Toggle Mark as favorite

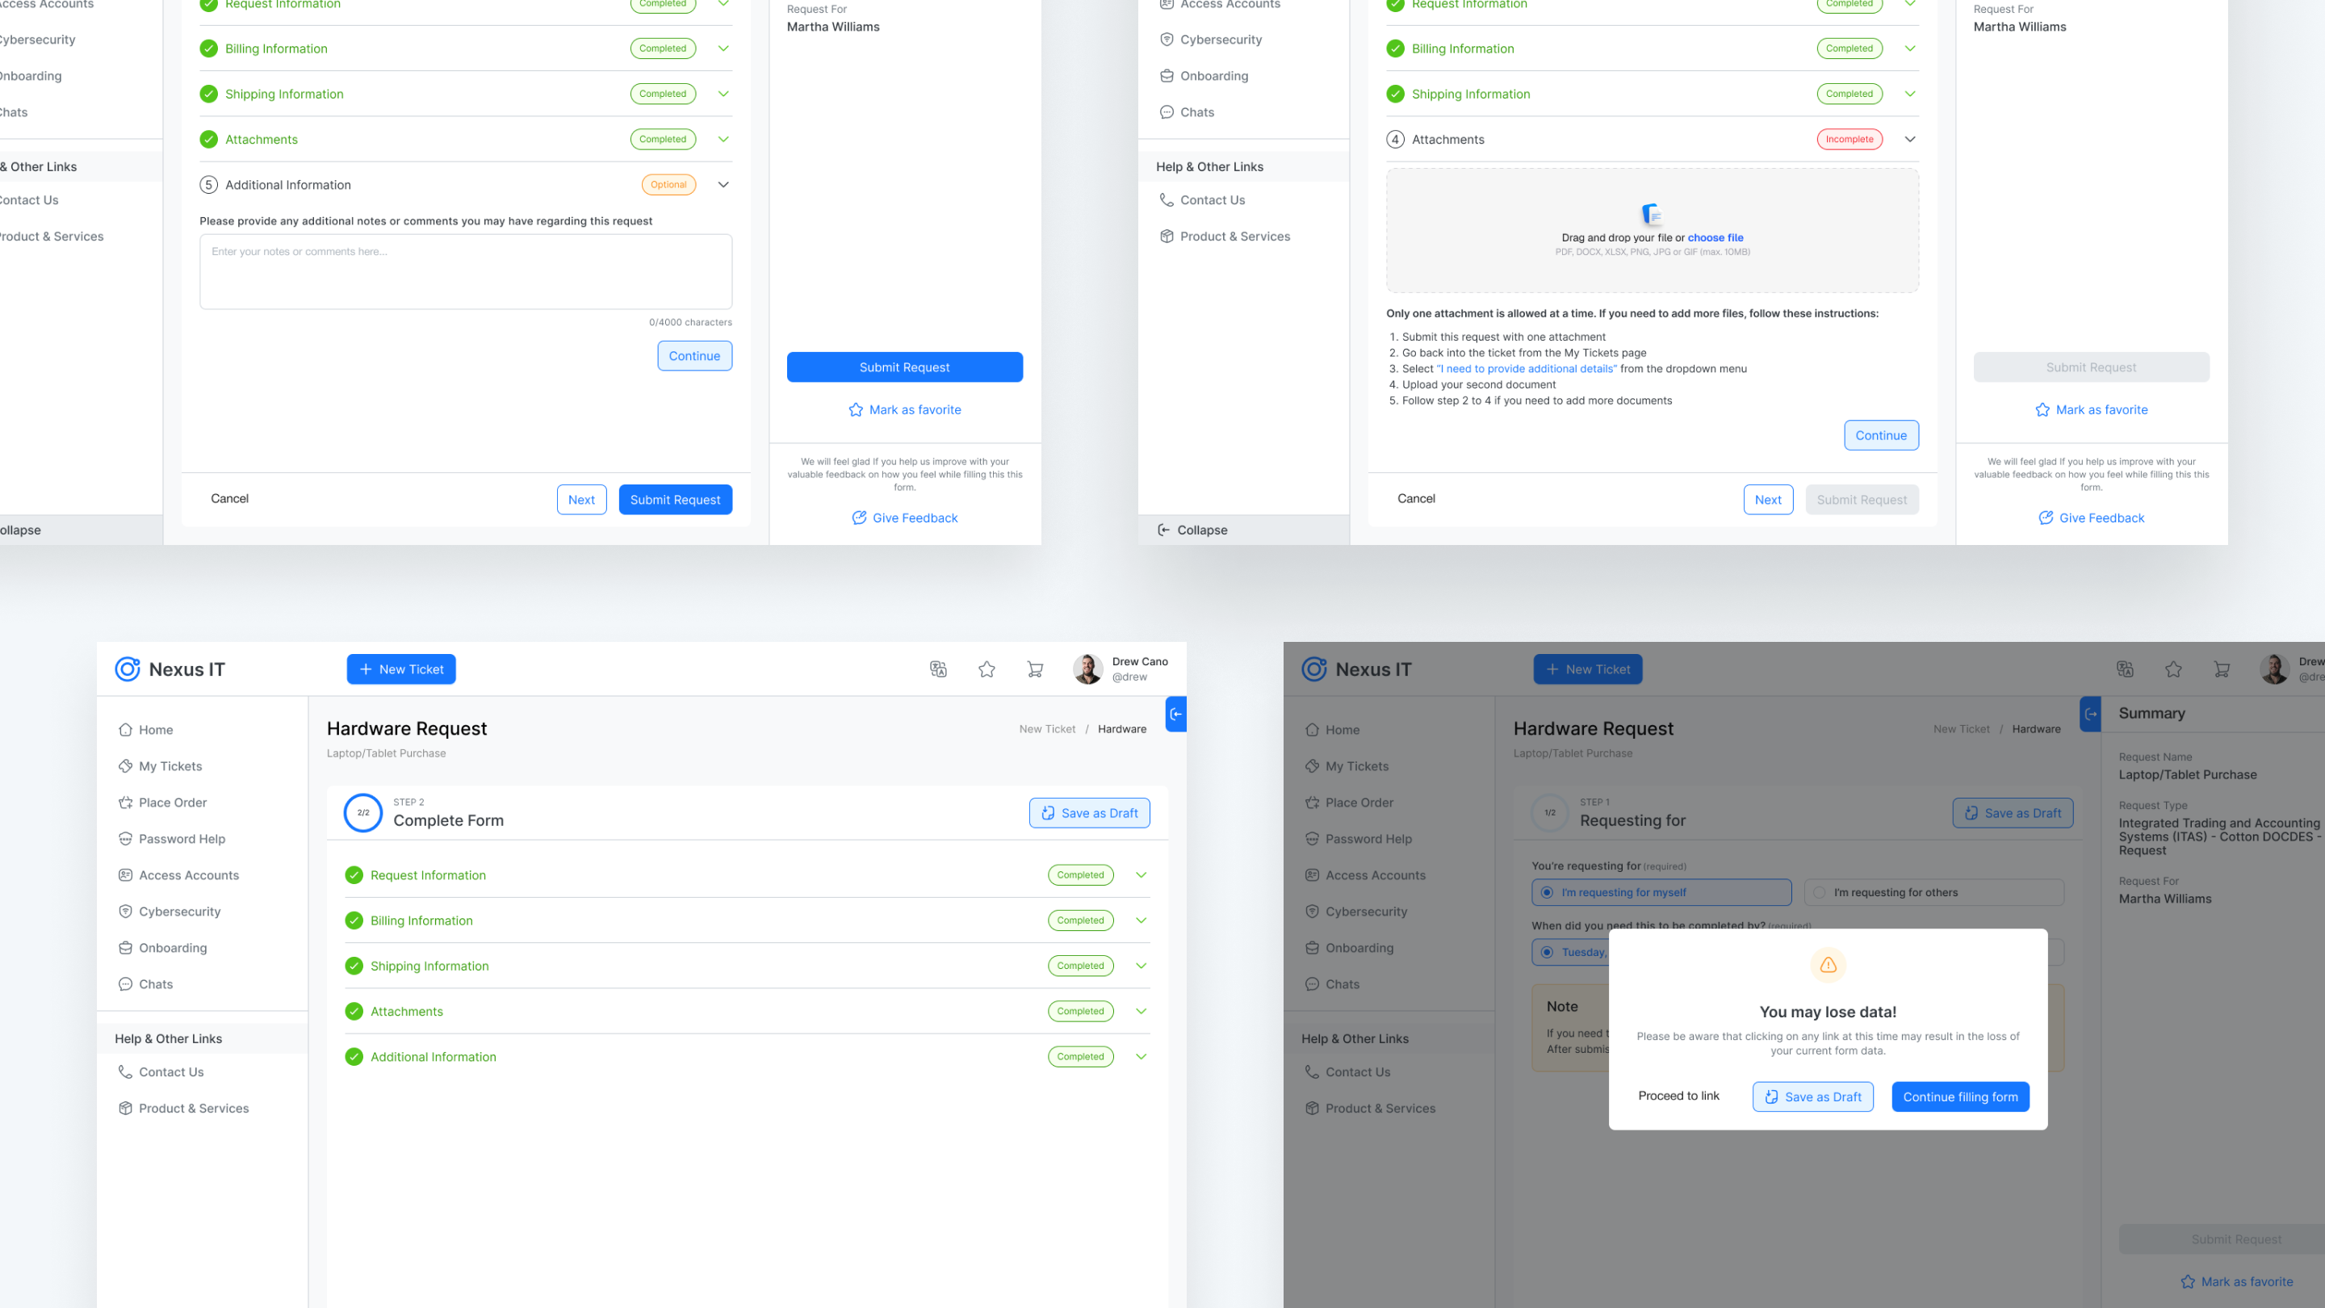coord(905,409)
